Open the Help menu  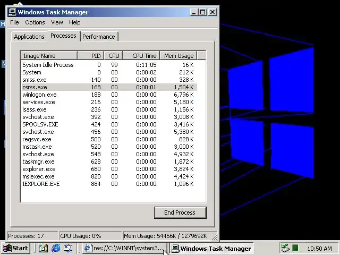(75, 22)
